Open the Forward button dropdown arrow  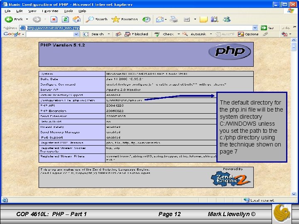[x=45, y=19]
